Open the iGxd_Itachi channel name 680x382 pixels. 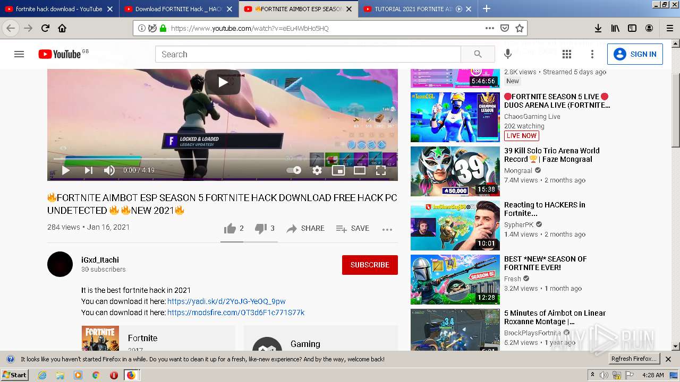tap(100, 260)
